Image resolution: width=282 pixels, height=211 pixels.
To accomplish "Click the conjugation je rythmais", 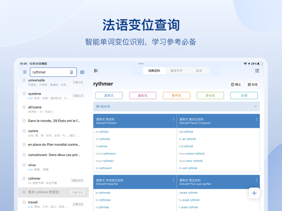I will click(103, 193).
